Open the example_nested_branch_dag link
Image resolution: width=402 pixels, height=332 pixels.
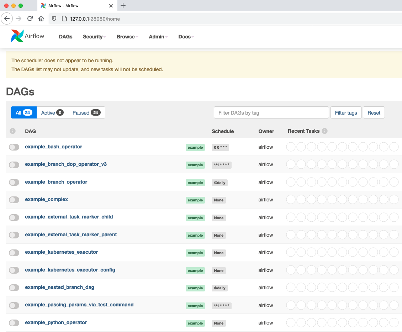coord(59,287)
